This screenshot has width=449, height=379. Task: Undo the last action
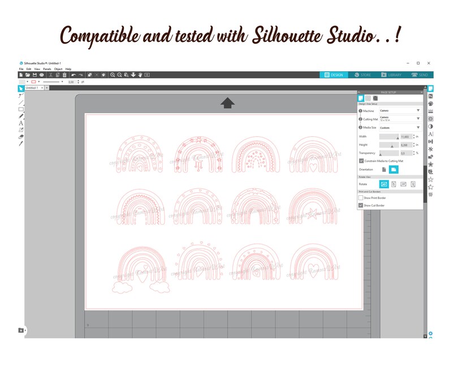point(74,75)
